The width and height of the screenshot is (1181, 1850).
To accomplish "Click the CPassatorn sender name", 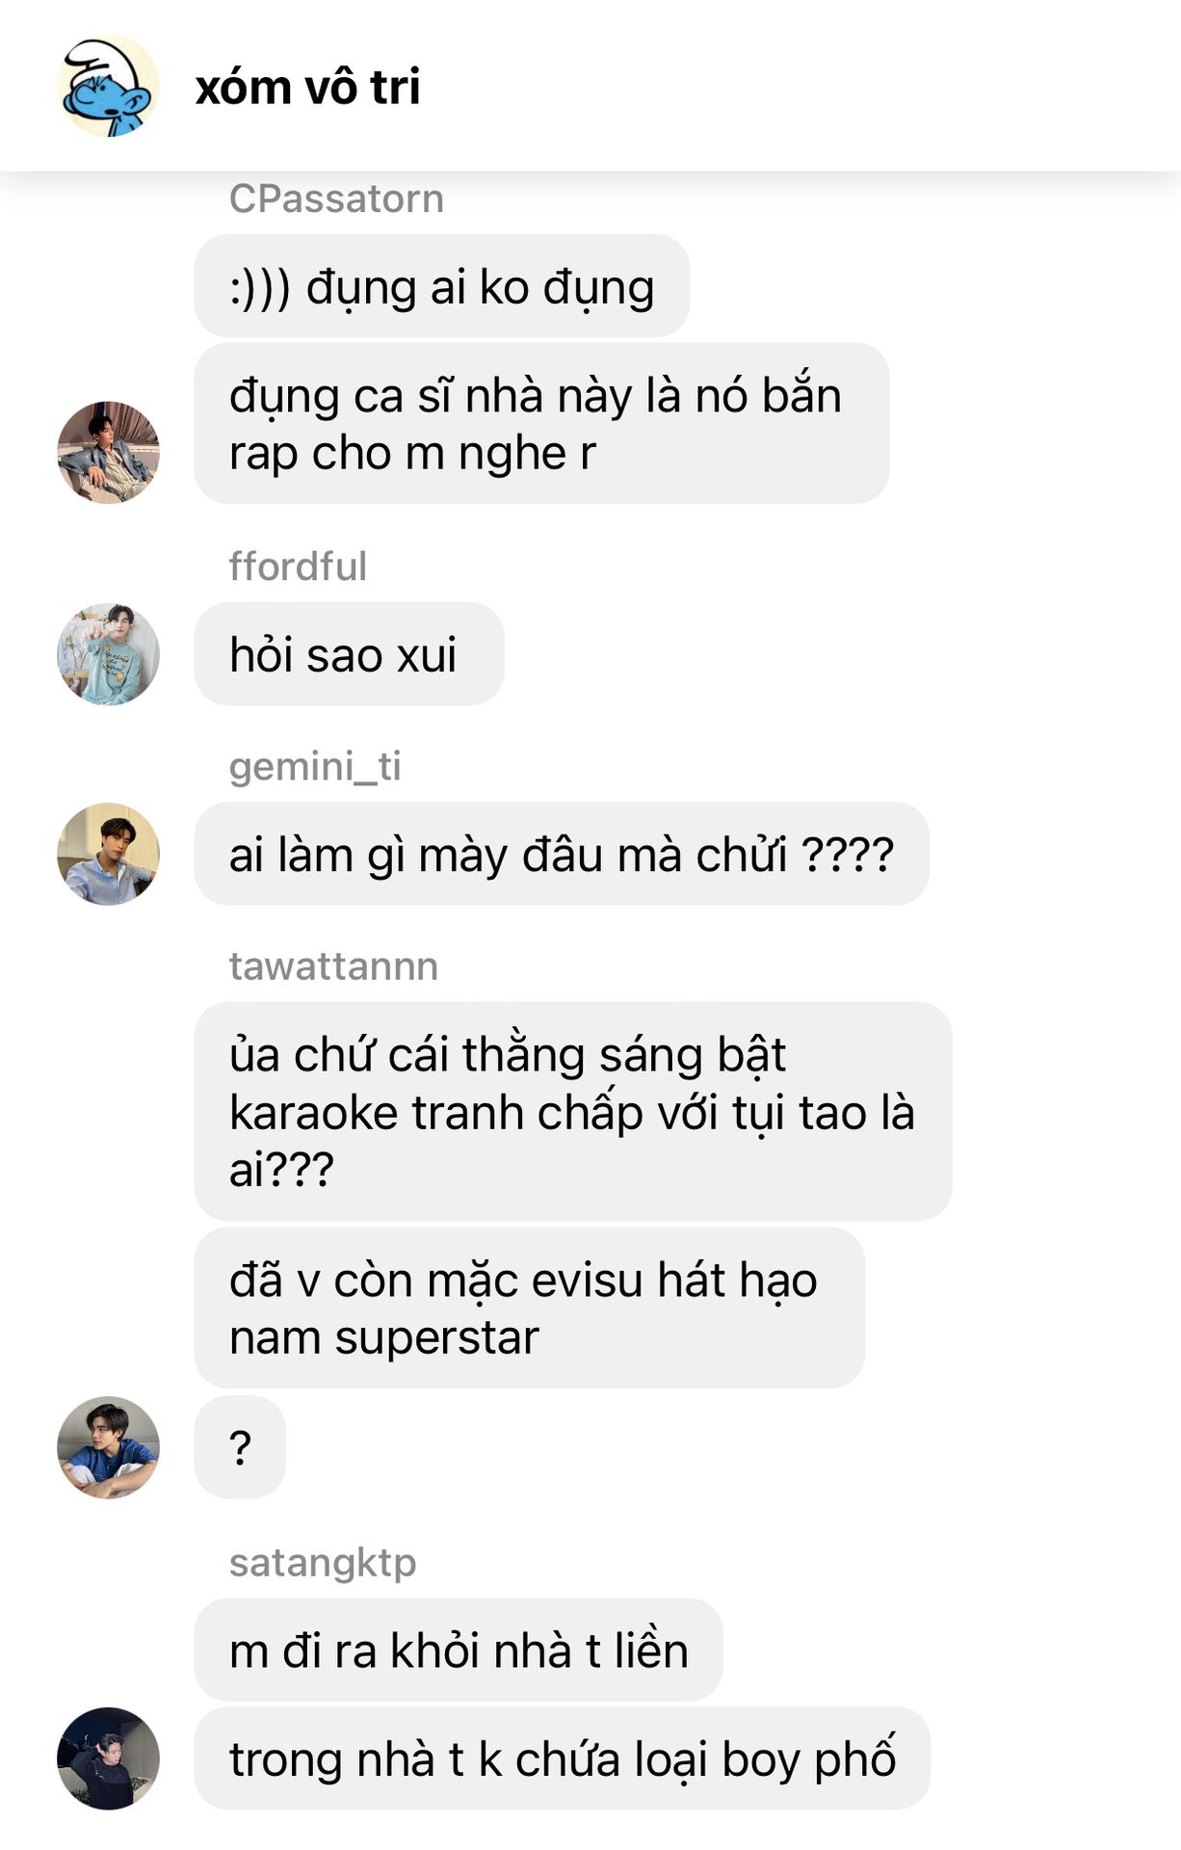I will click(336, 198).
